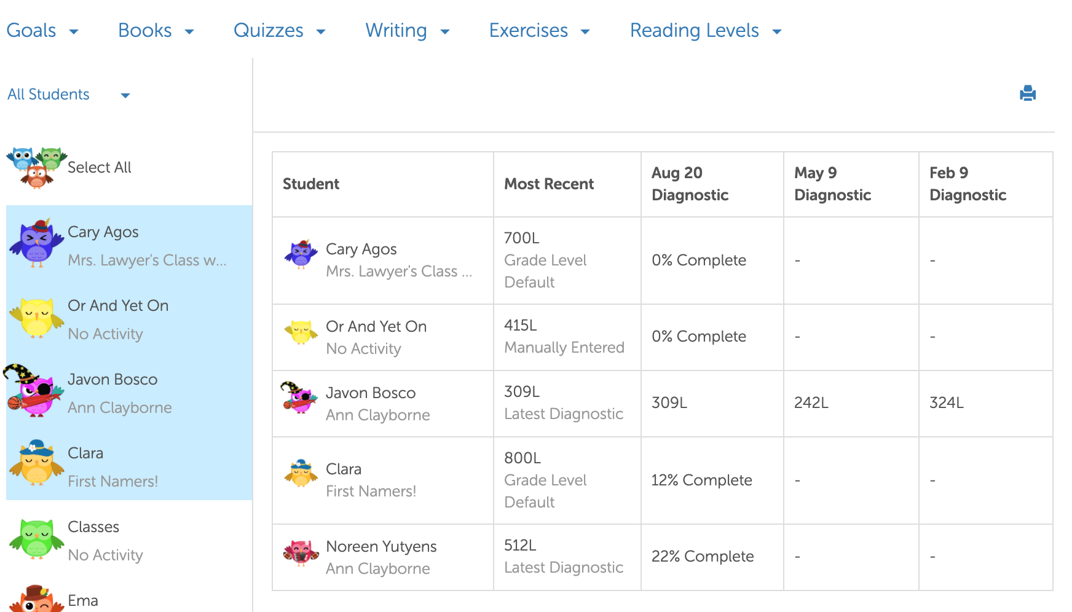Open the Goals dropdown menu
The image size is (1072, 612).
[42, 31]
